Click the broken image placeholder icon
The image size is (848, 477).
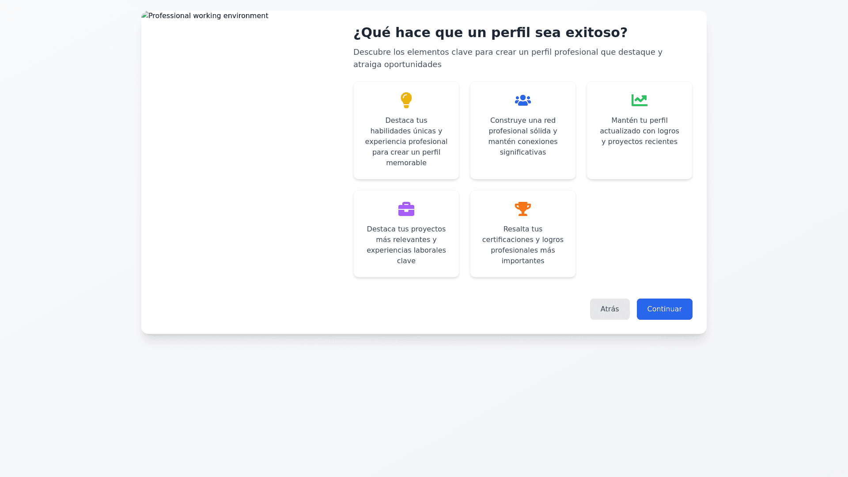click(x=145, y=15)
